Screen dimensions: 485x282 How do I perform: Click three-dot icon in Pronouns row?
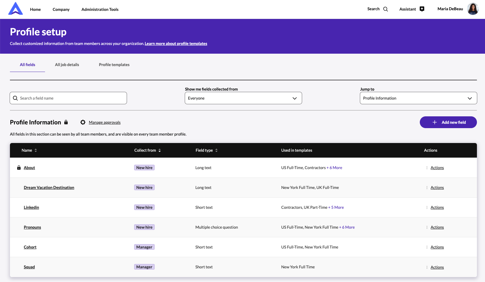[427, 227]
